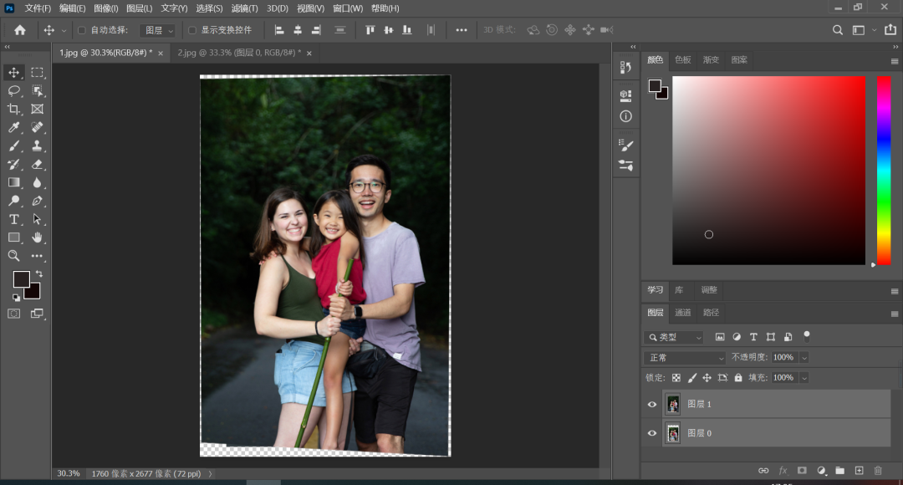Select the Eraser tool
The width and height of the screenshot is (903, 485).
point(38,164)
